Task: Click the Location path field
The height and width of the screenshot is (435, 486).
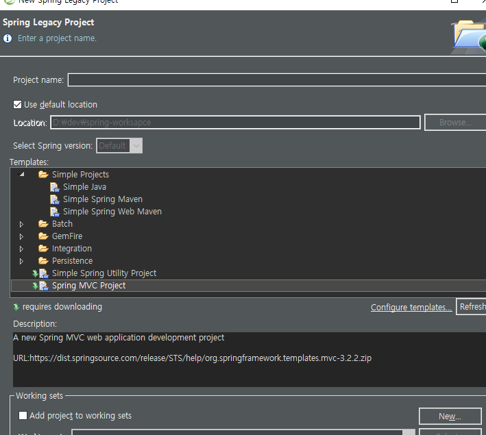Action: [235, 123]
